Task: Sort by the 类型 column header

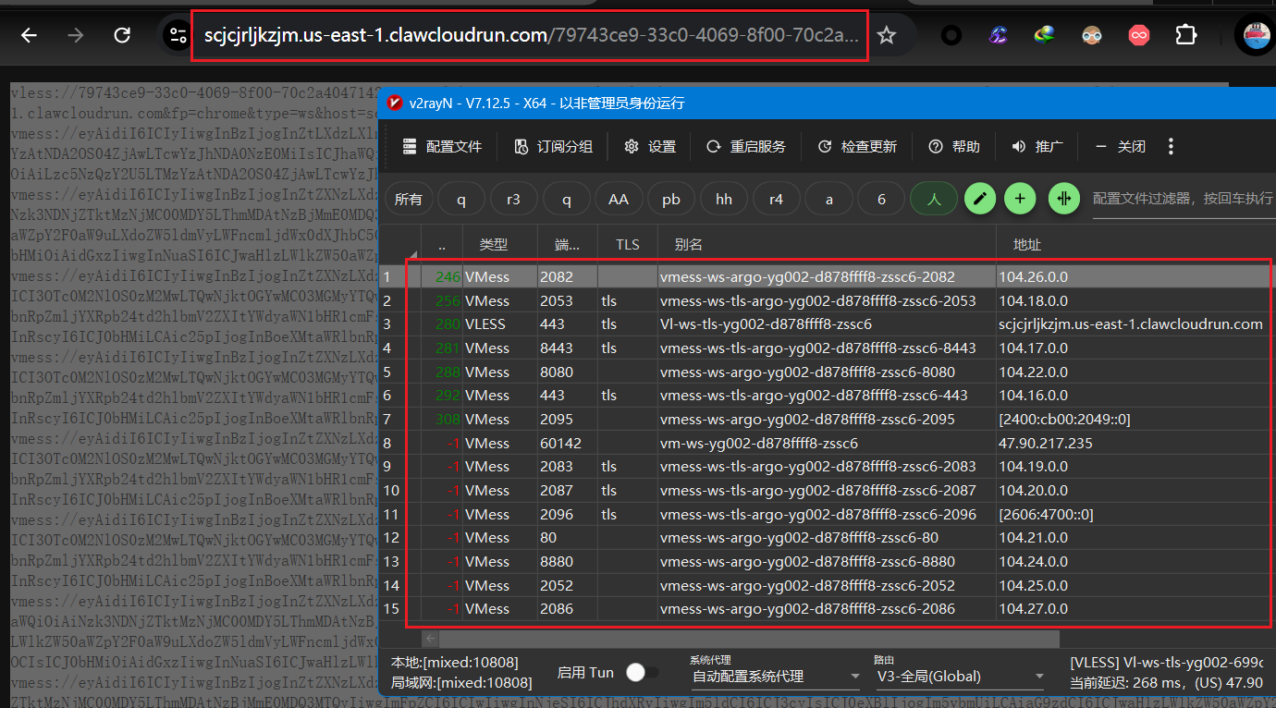Action: point(499,245)
